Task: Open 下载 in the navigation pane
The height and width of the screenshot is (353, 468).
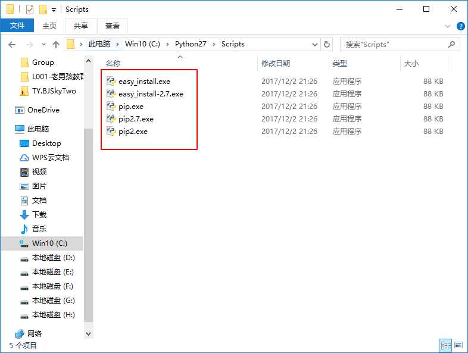Action: (x=33, y=215)
